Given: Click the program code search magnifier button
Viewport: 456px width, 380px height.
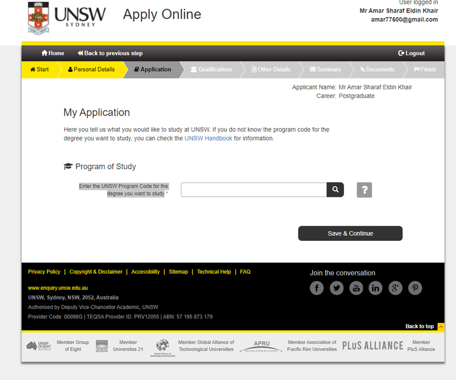Looking at the screenshot, I should pyautogui.click(x=335, y=190).
